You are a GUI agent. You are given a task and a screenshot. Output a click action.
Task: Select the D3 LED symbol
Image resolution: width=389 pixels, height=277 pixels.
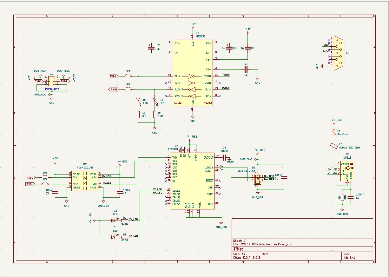pos(138,100)
